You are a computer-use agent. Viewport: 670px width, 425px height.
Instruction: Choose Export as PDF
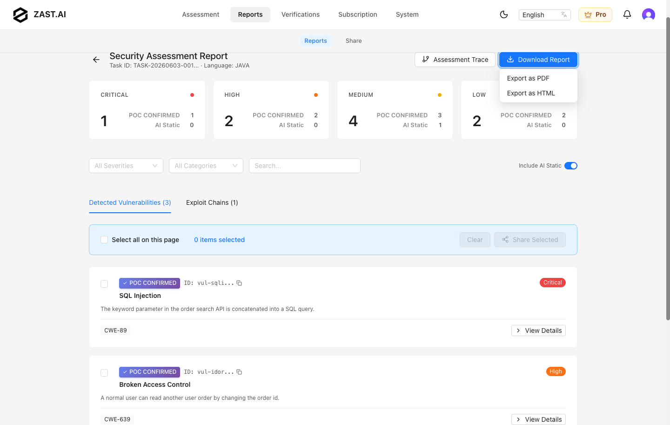click(x=538, y=78)
